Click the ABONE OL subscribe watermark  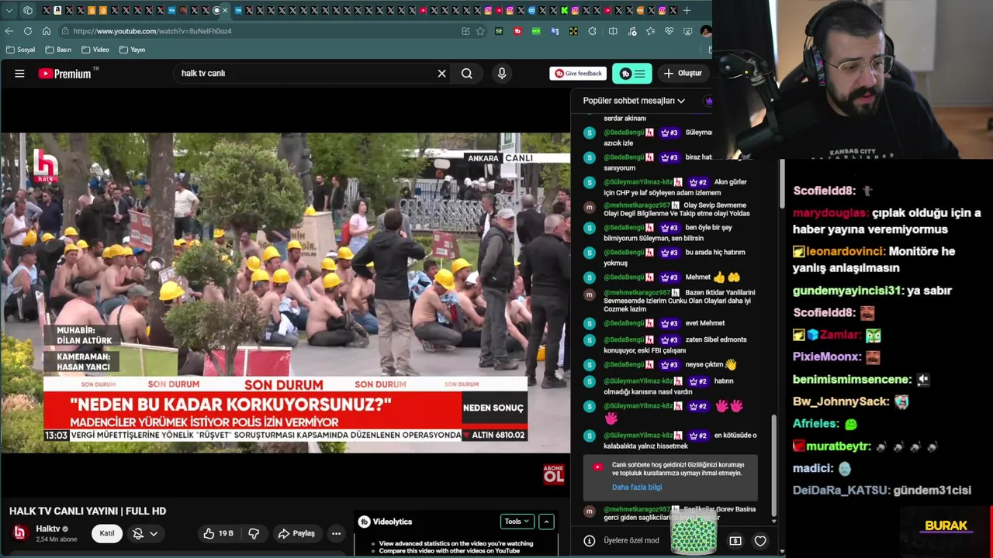pos(553,474)
